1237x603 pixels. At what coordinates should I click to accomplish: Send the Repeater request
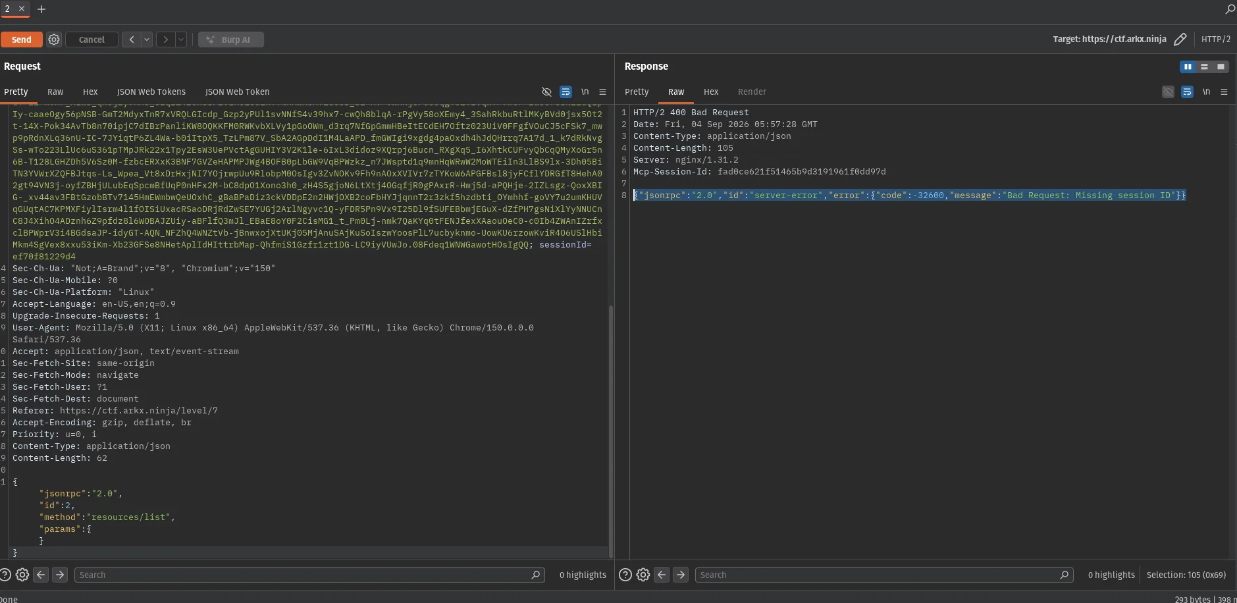[x=21, y=39]
